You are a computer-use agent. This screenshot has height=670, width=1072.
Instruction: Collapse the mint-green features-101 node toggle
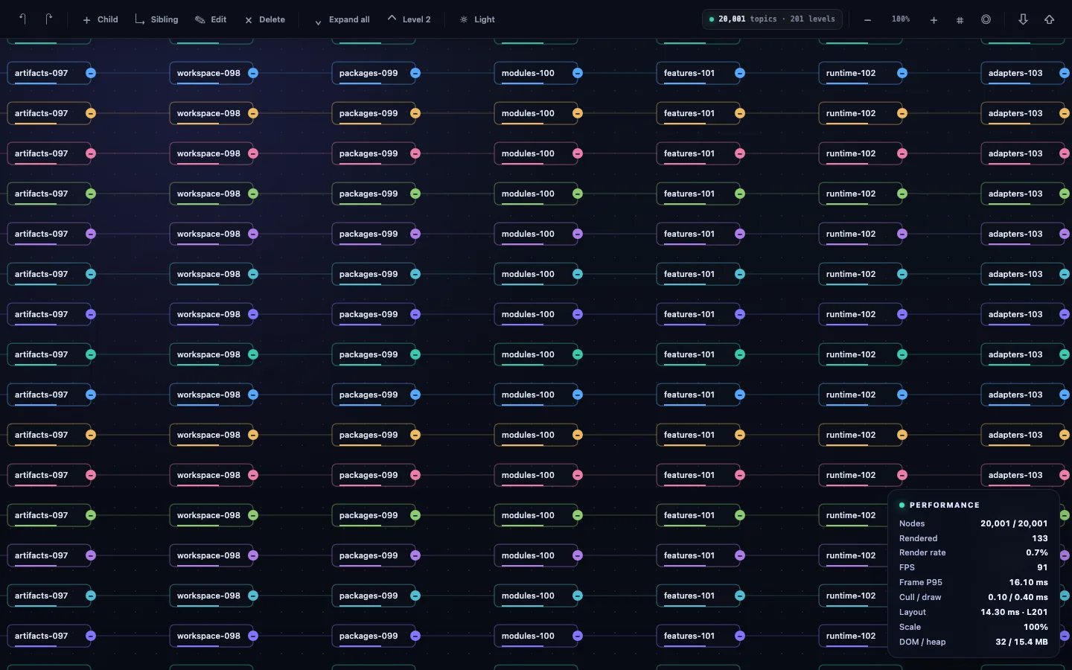(x=740, y=354)
